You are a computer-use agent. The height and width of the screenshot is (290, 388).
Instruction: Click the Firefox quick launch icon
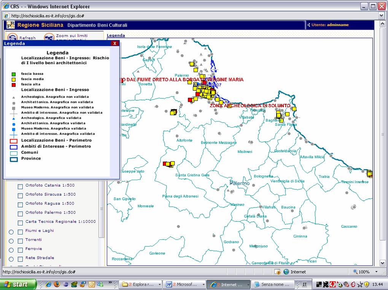pos(57,284)
